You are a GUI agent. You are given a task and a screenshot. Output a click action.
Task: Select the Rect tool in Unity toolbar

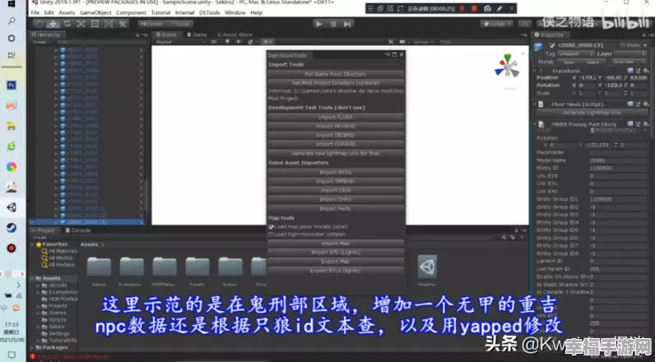(95, 24)
